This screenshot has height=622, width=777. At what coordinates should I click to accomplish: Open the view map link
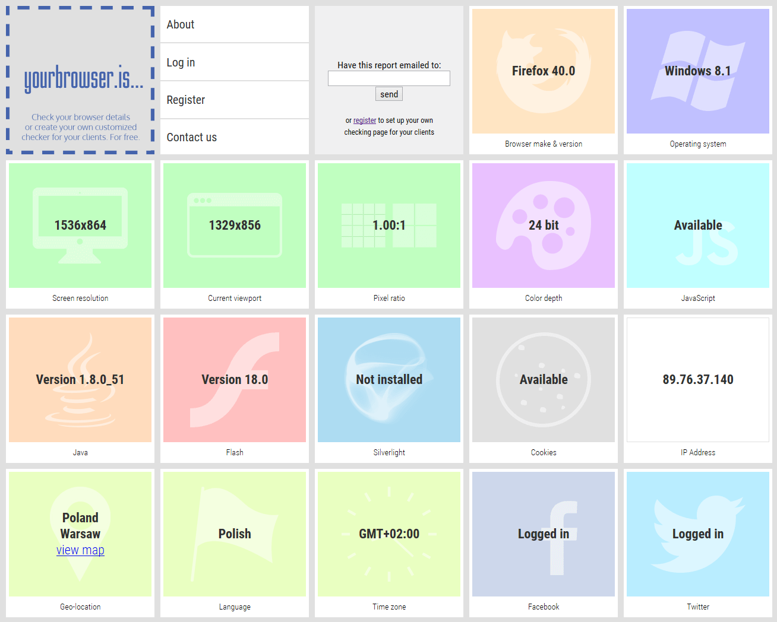80,550
